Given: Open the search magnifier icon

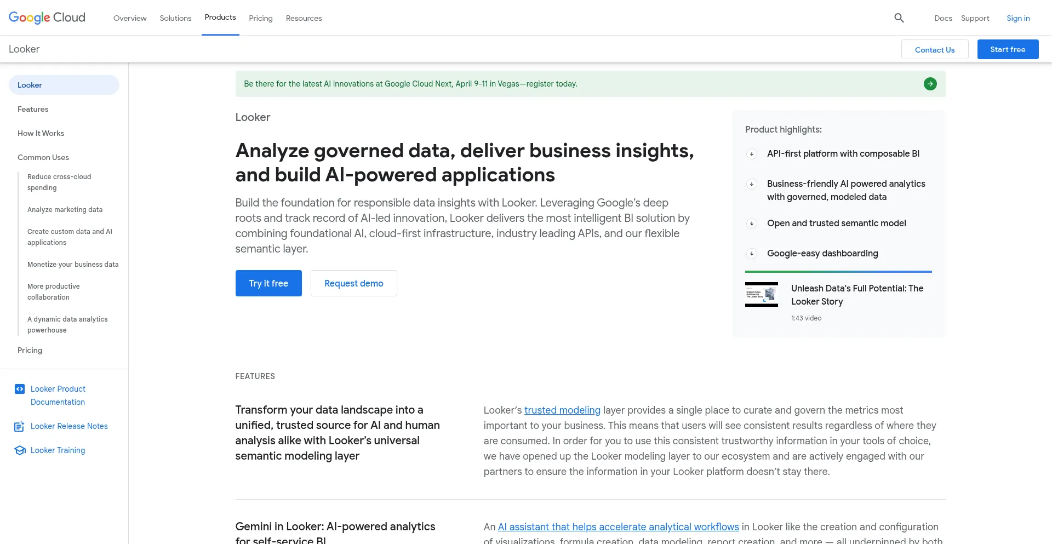Looking at the screenshot, I should pos(899,18).
